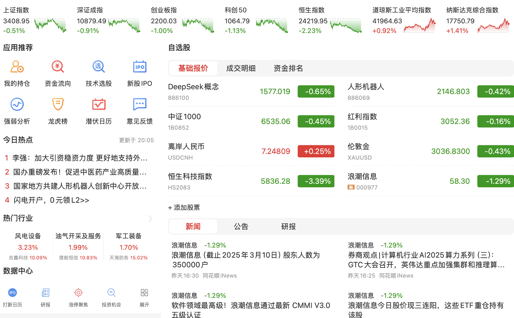The height and width of the screenshot is (318, 514).
Task: Click the -1.29% badge in 浪潮信息 watchlist row
Action: pyautogui.click(x=495, y=181)
